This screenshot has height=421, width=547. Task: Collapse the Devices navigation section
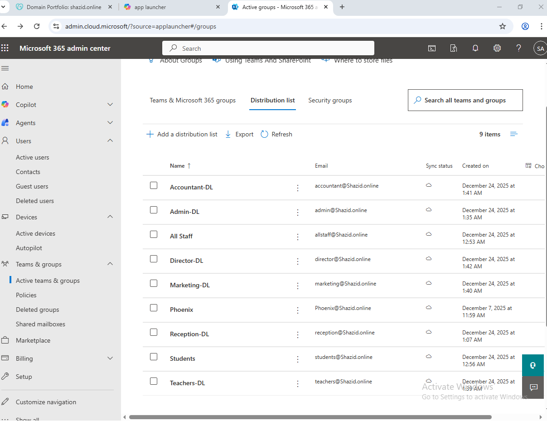(110, 217)
